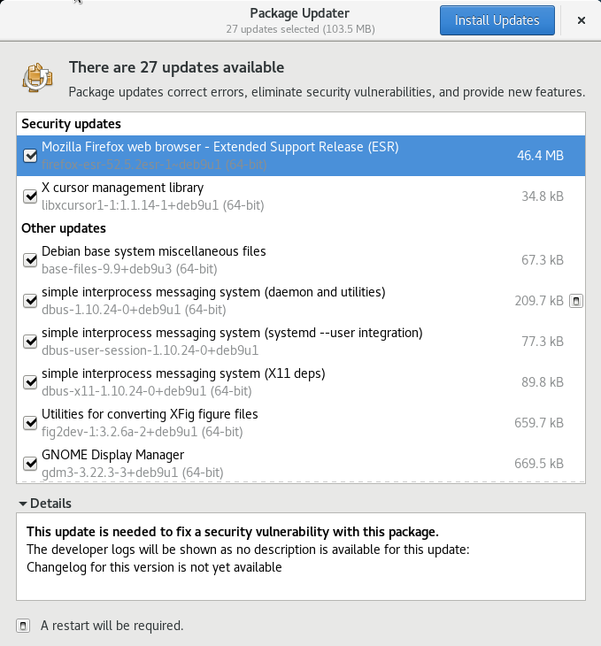Image resolution: width=601 pixels, height=646 pixels.
Task: Close the Package Updater window
Action: pos(582,20)
